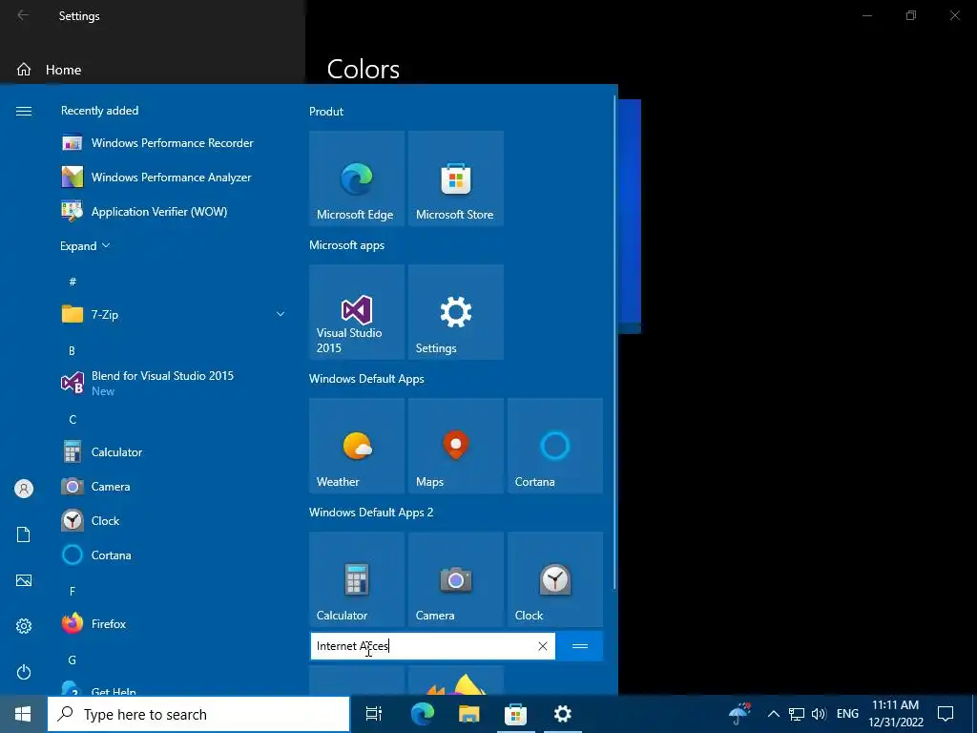The image size is (977, 733).
Task: Jump to letter F in app list
Action: click(73, 591)
